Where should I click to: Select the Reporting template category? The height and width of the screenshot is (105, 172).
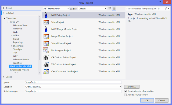pos(18,42)
